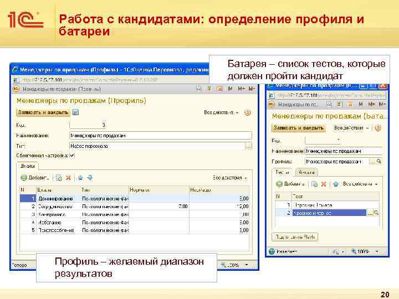Click the 7,00 value in Сотрудничество row
The image size is (399, 299).
[183, 207]
